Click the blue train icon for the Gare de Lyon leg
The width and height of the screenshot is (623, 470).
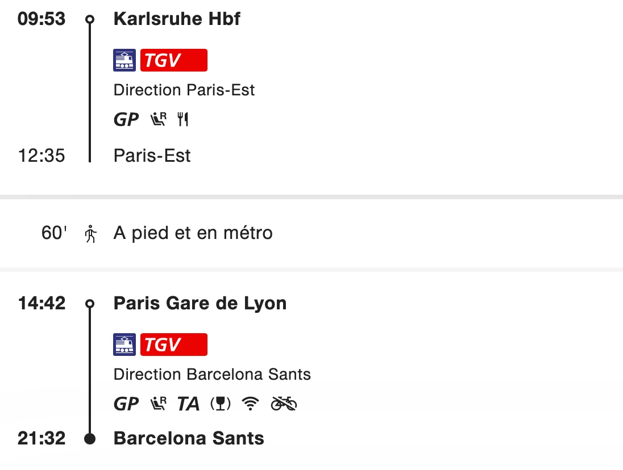tap(124, 345)
